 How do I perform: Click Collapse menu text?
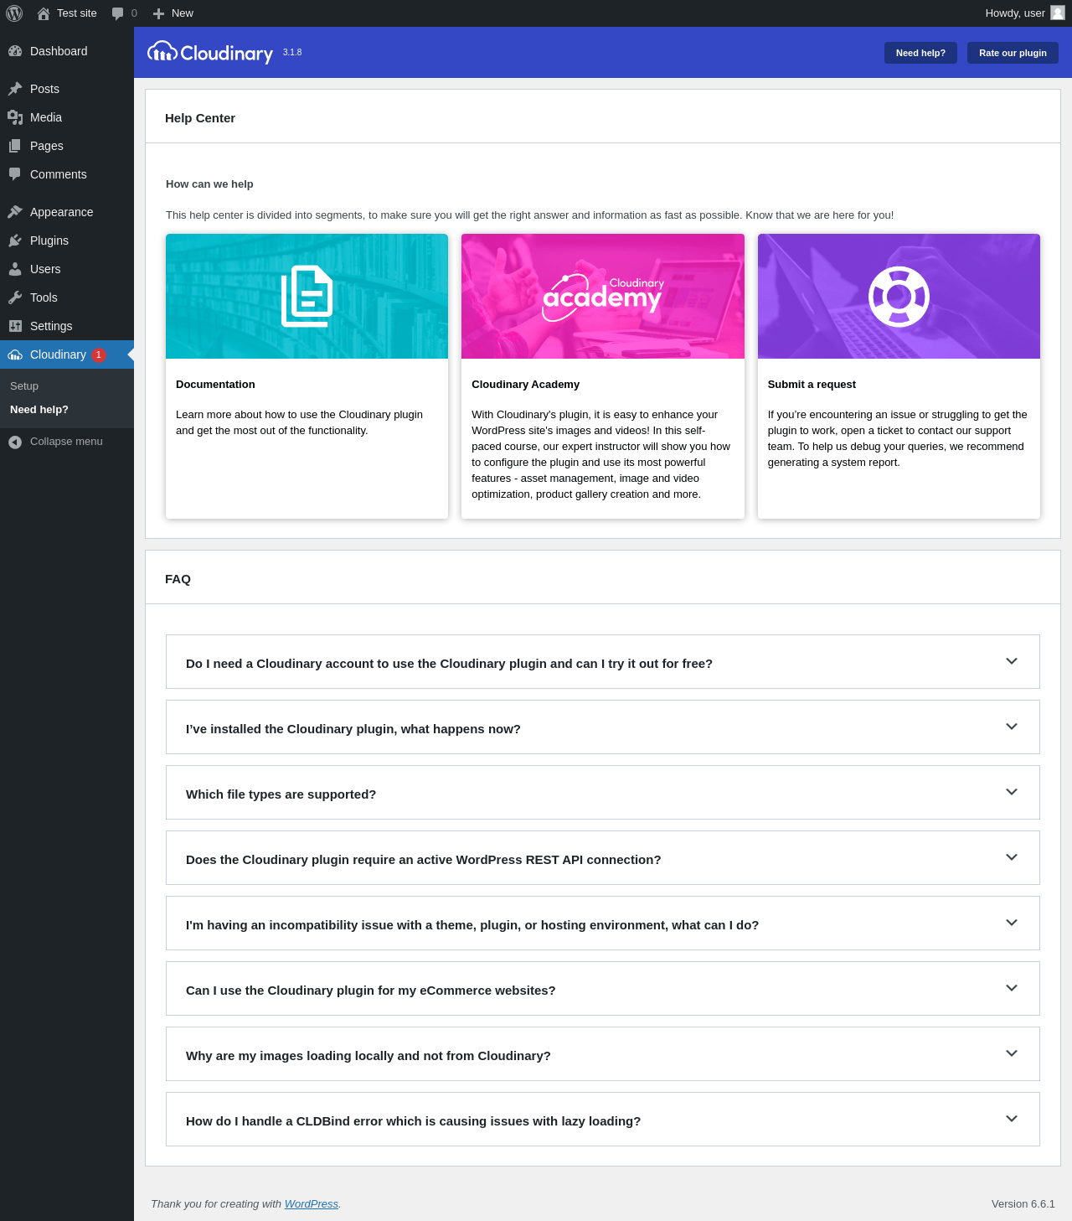(x=66, y=442)
